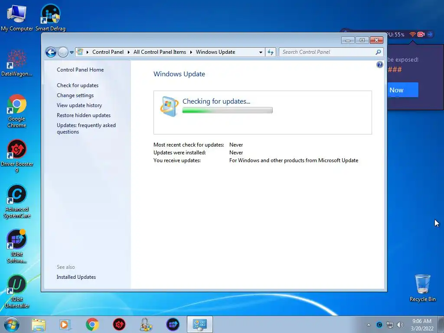The width and height of the screenshot is (444, 333).
Task: Maximize the Windows Update window
Action: pos(362,40)
